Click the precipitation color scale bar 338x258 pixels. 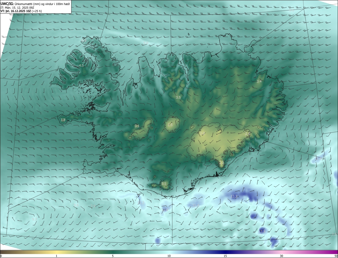pos(169,252)
